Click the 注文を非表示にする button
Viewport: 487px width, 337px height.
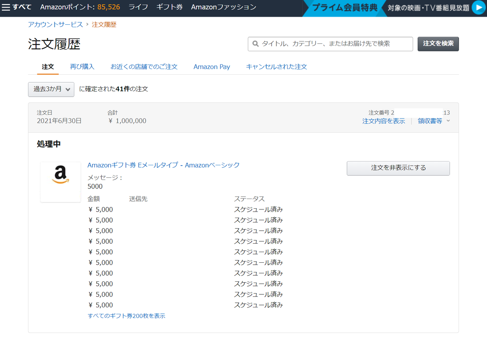(x=398, y=168)
